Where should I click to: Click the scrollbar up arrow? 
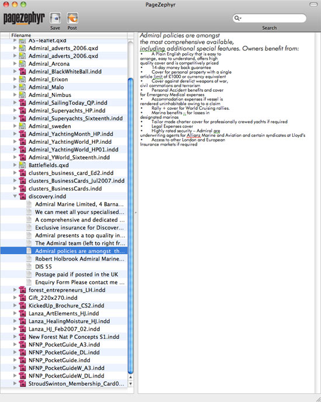(x=130, y=377)
